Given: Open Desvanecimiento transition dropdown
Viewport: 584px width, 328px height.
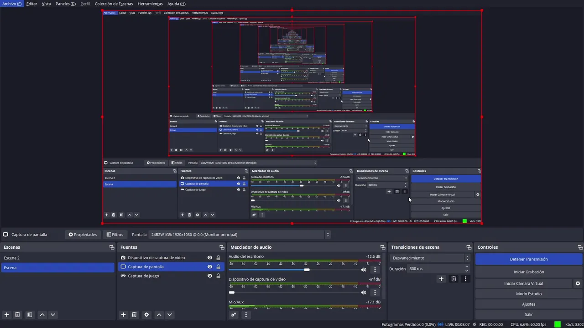Looking at the screenshot, I should pos(430,258).
